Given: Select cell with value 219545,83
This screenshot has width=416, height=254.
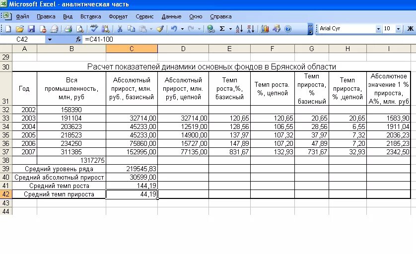Looking at the screenshot, I should 132,169.
